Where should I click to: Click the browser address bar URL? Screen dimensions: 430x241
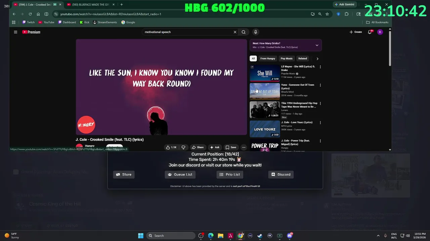(111, 14)
